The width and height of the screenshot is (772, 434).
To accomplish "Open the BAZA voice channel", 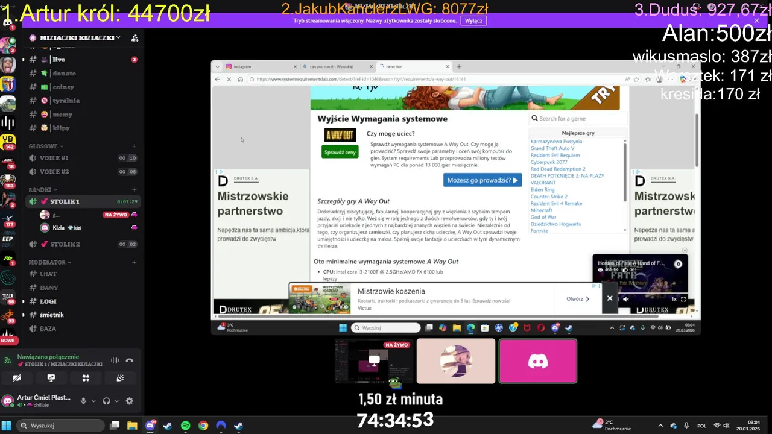I will pos(84,329).
